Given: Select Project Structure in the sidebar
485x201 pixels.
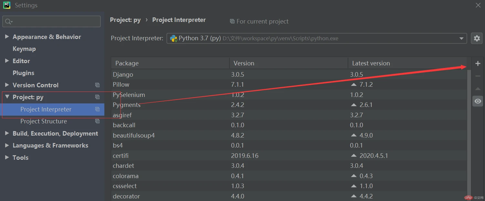Looking at the screenshot, I should [44, 121].
